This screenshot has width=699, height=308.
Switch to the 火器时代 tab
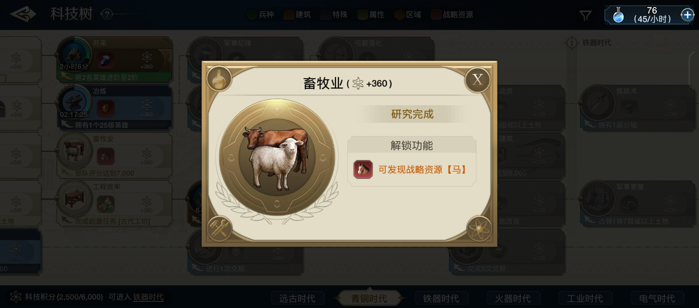[513, 298]
